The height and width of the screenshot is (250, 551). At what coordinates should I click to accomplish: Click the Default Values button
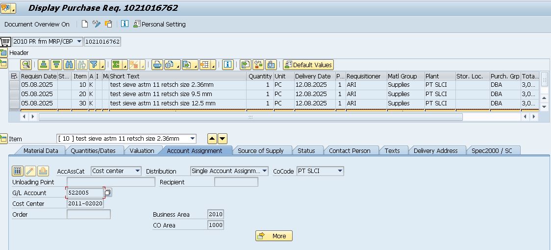[x=308, y=65]
